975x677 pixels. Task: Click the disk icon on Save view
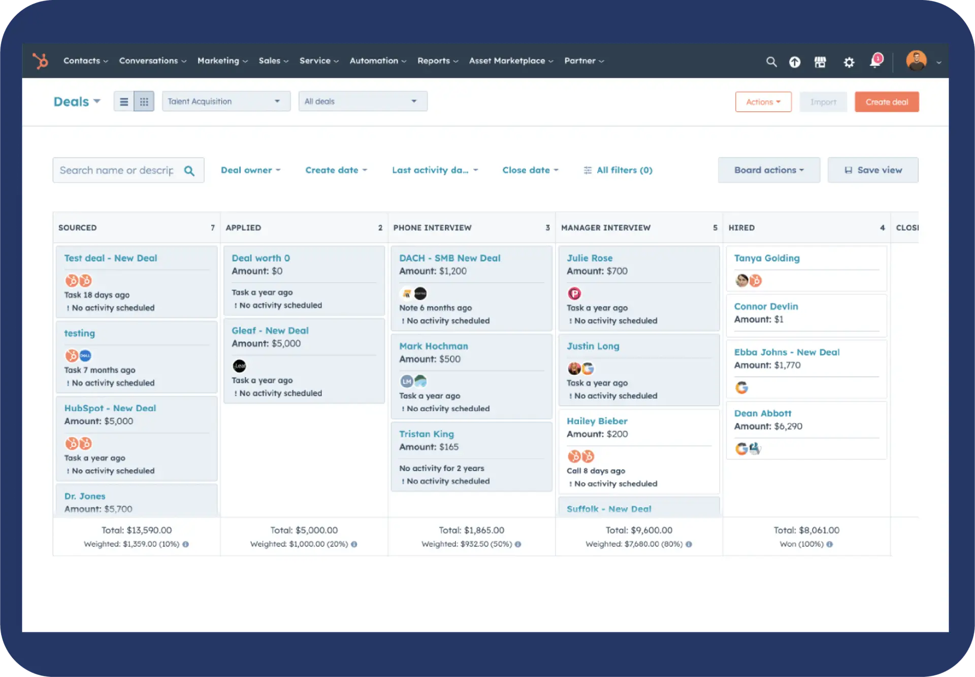click(848, 170)
